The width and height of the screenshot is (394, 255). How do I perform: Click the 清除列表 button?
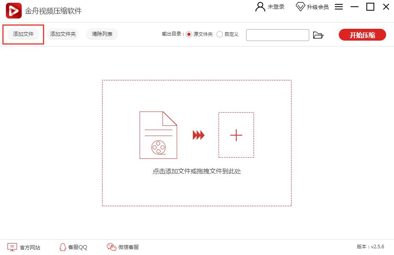coord(102,34)
